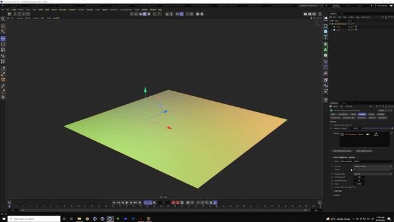Click the Point Amount input field
The width and height of the screenshot is (394, 222).
359,177
